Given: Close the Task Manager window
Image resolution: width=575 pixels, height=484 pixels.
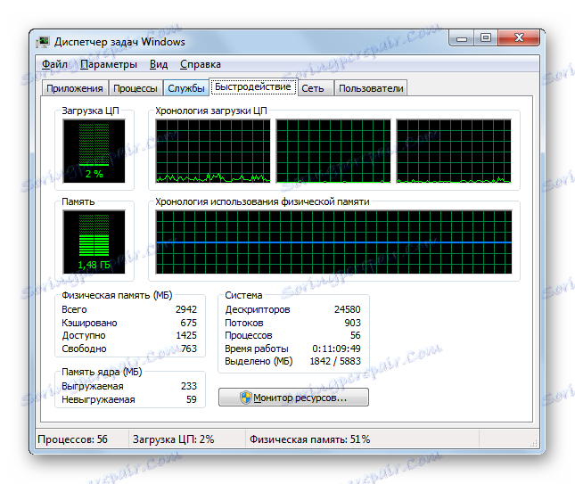Looking at the screenshot, I should click(519, 38).
